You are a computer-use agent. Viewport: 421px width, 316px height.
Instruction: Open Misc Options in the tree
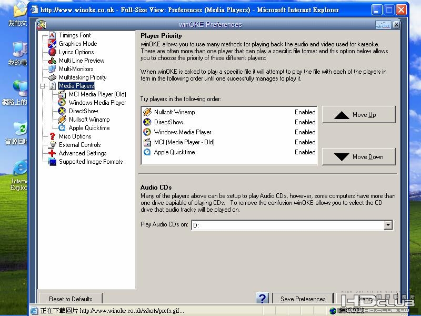coord(75,136)
